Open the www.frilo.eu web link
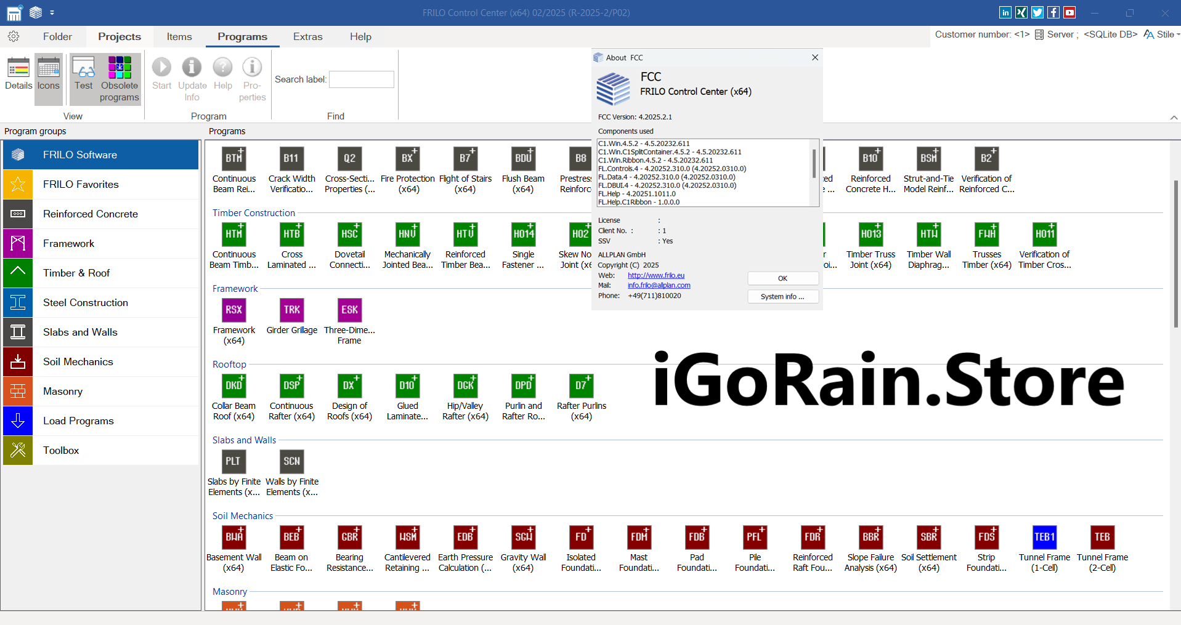The width and height of the screenshot is (1181, 625). pyautogui.click(x=656, y=275)
